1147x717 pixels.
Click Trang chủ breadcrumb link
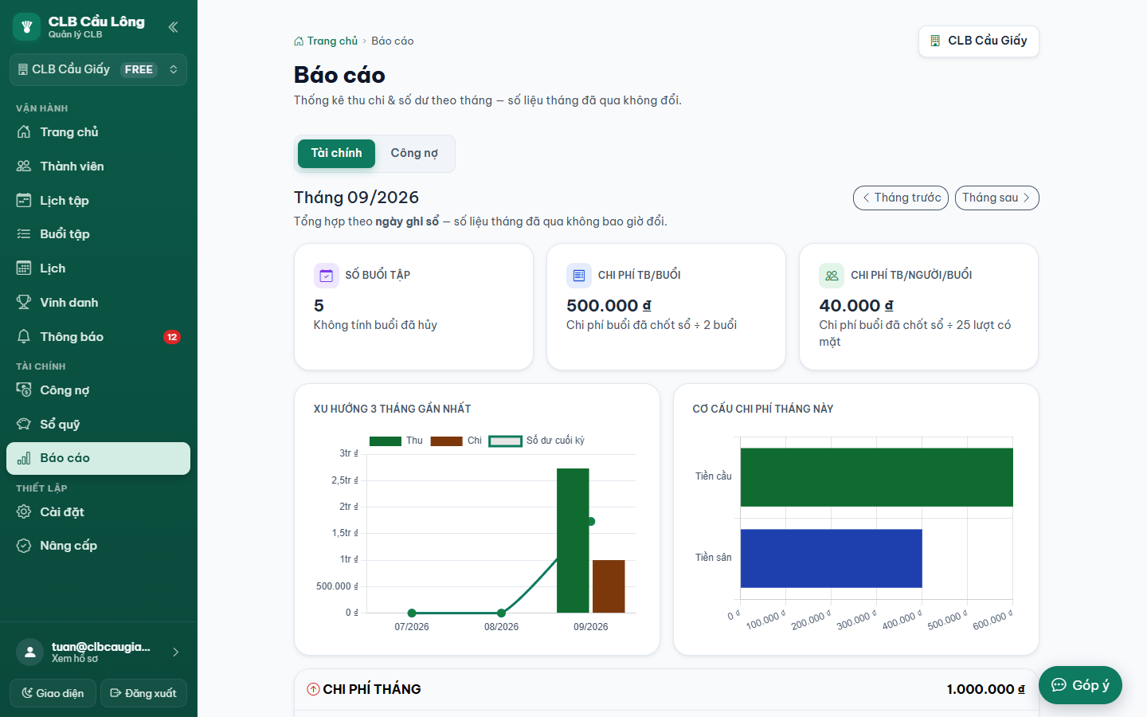coord(326,41)
